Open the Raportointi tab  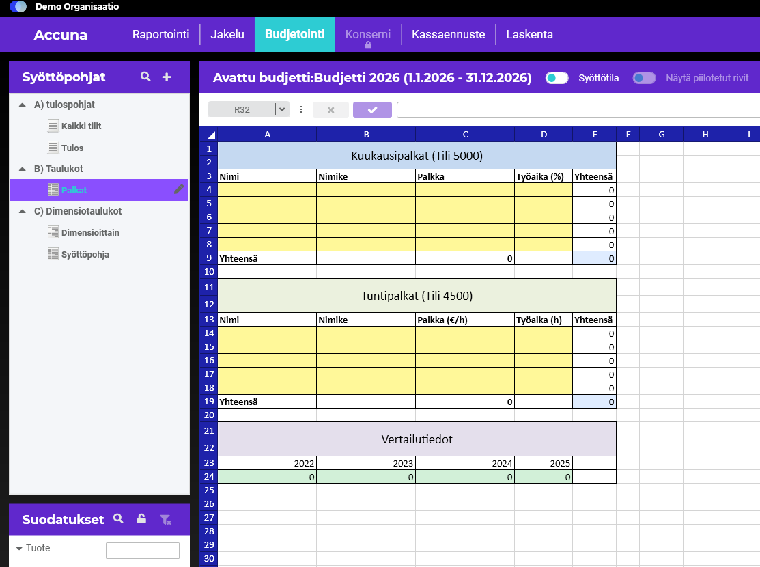161,34
